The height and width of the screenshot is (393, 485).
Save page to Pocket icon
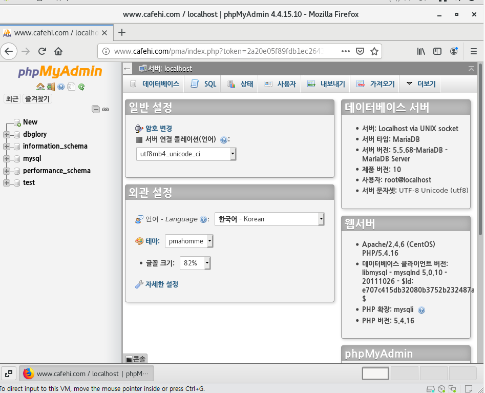[x=360, y=51]
